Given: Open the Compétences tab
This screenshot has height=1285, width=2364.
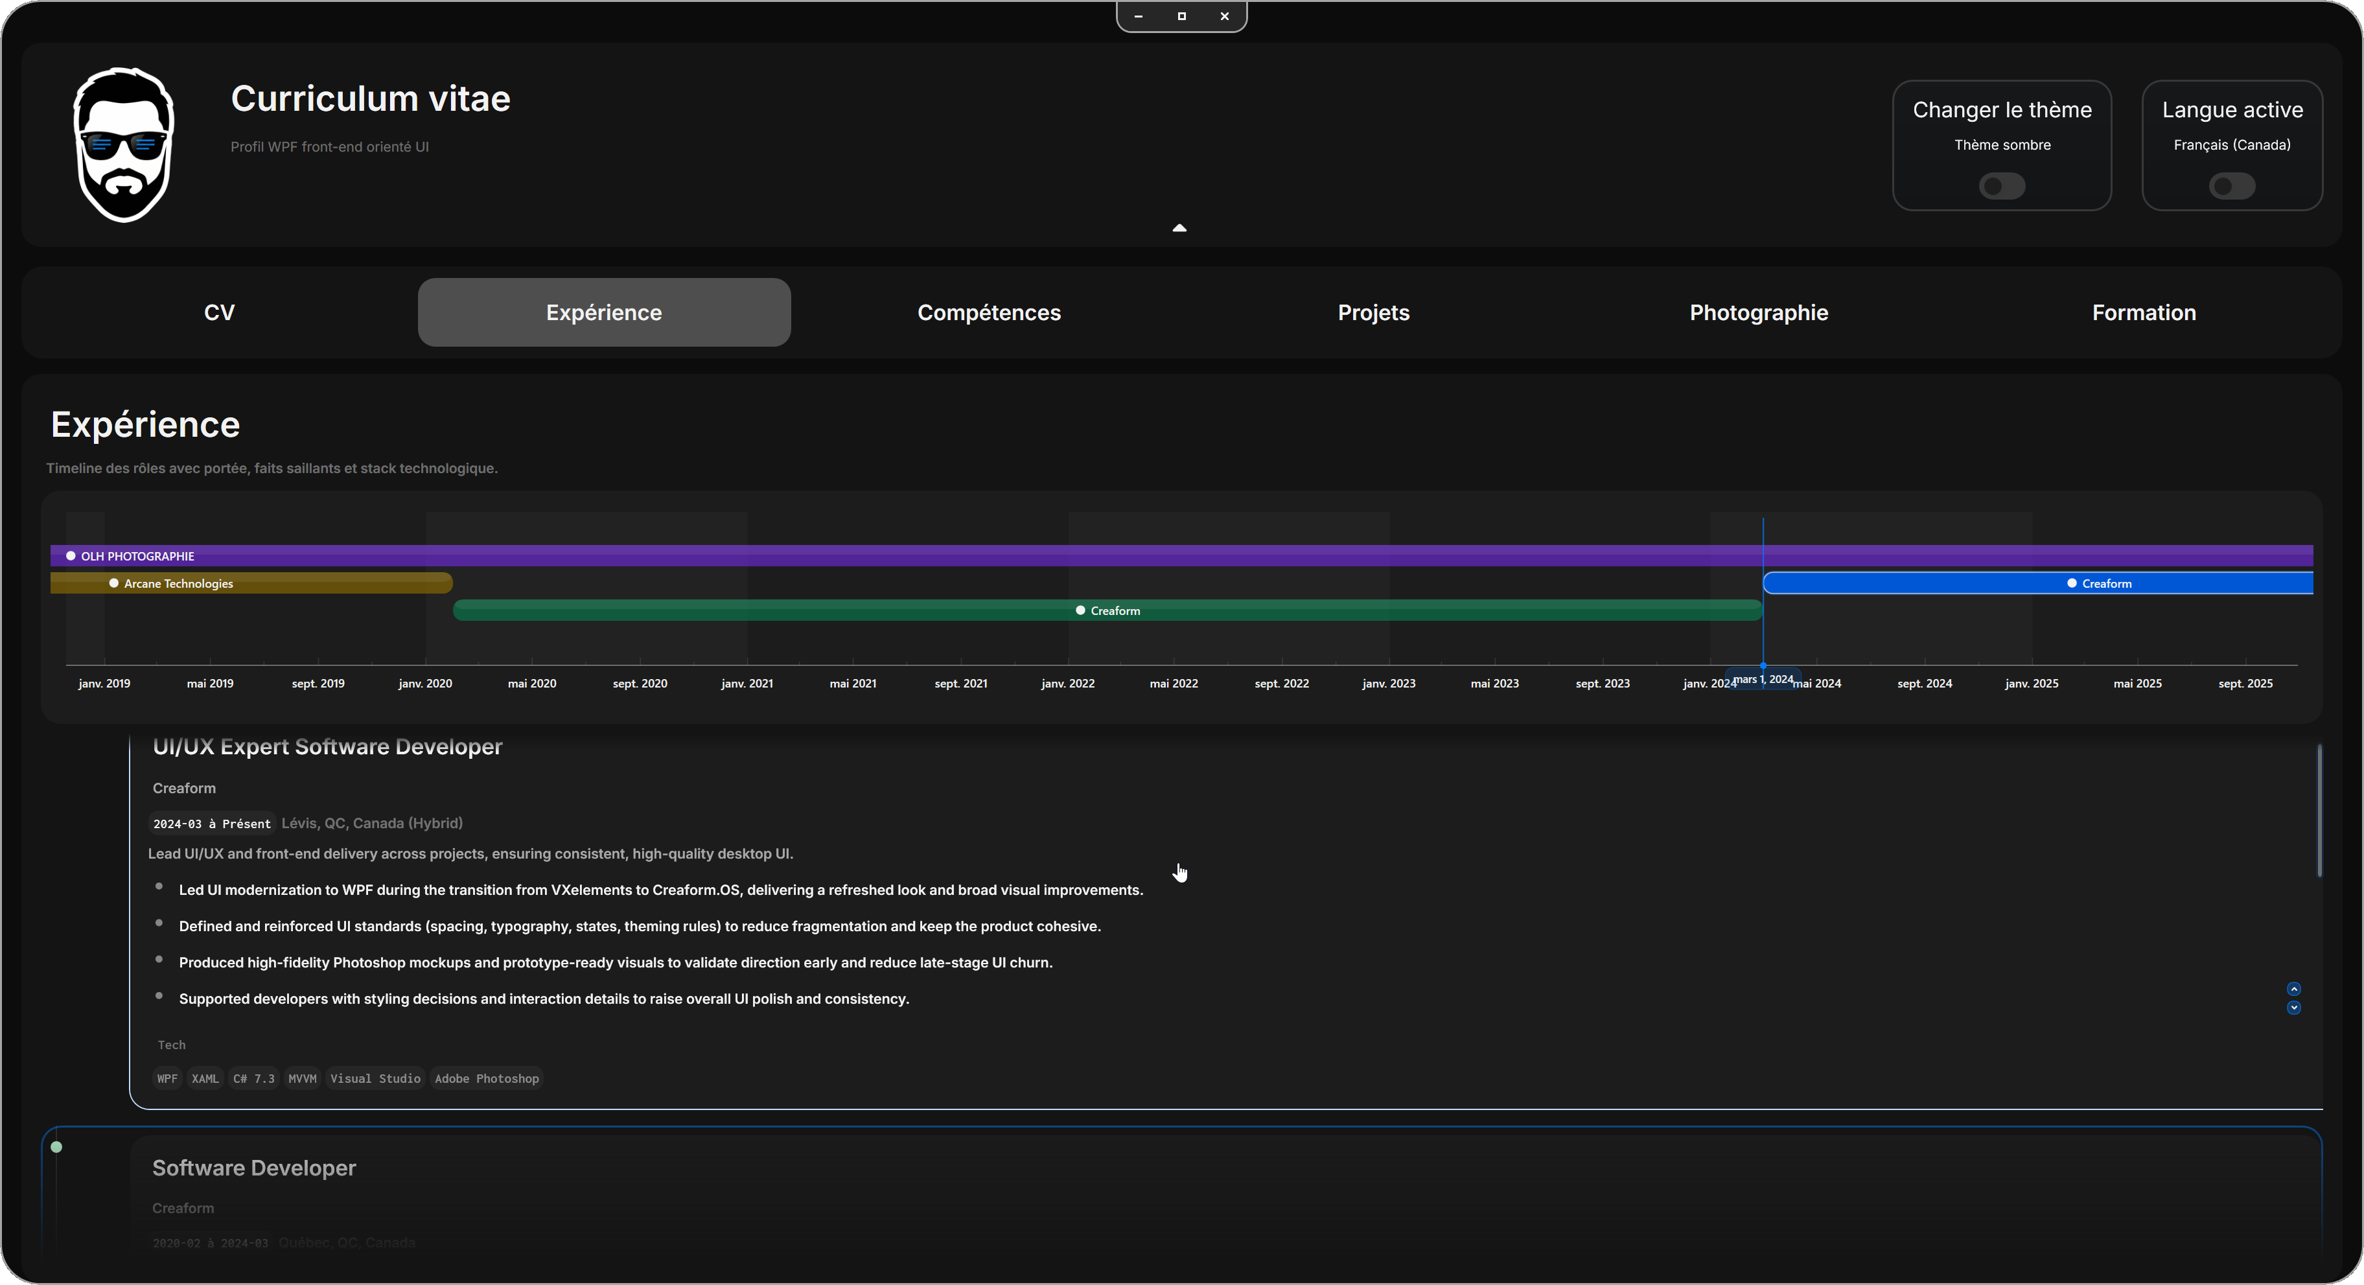Looking at the screenshot, I should pos(988,313).
